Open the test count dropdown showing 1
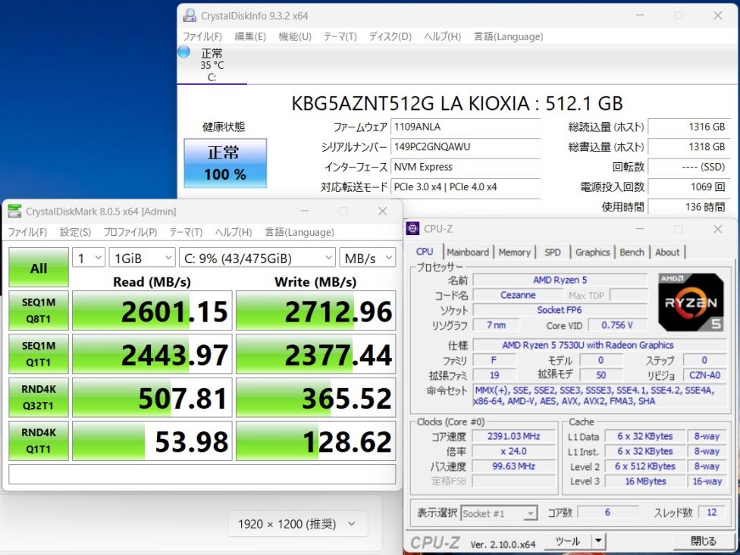This screenshot has width=740, height=555. tap(89, 258)
